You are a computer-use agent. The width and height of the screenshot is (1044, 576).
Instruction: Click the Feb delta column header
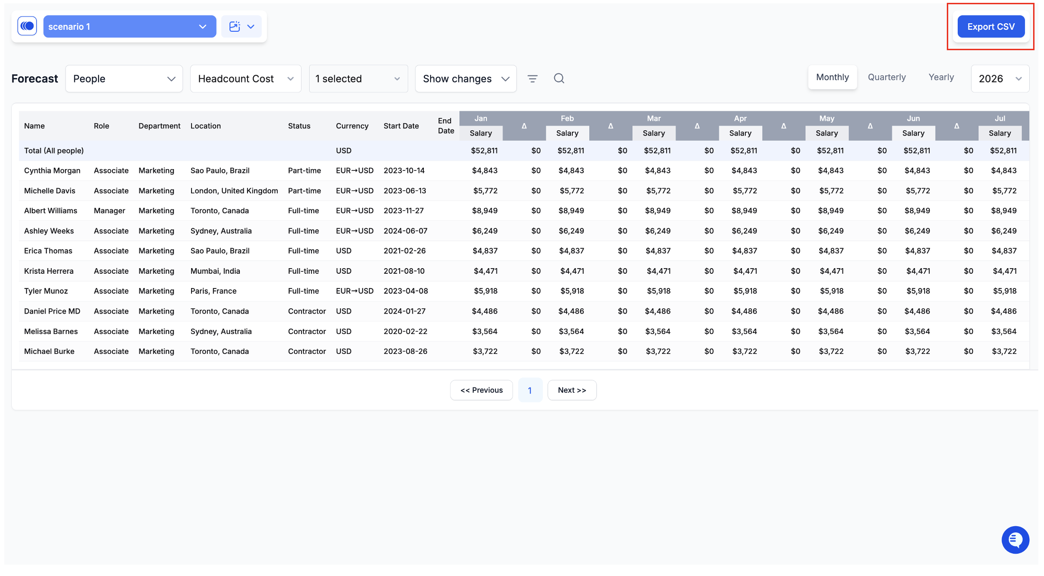point(611,126)
